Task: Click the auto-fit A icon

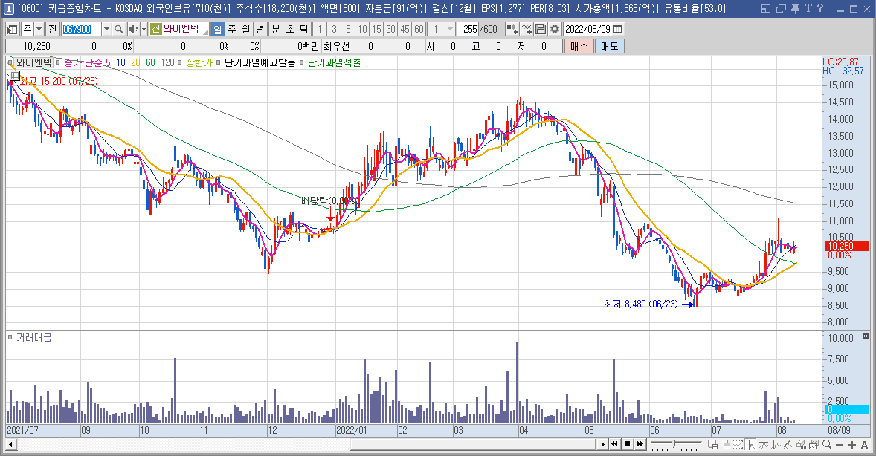Action: 865,444
